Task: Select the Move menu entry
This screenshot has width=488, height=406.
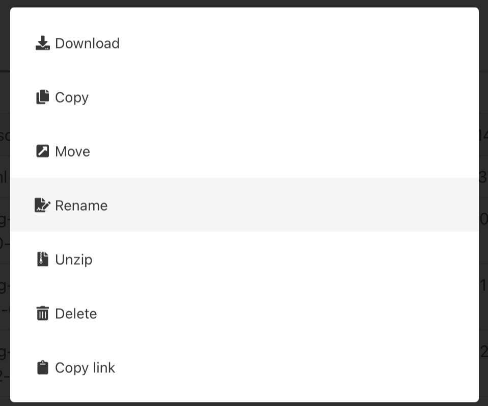Action: coord(72,151)
